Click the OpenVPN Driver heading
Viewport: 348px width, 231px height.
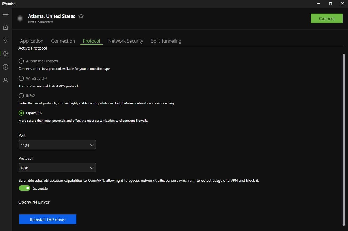tap(34, 202)
